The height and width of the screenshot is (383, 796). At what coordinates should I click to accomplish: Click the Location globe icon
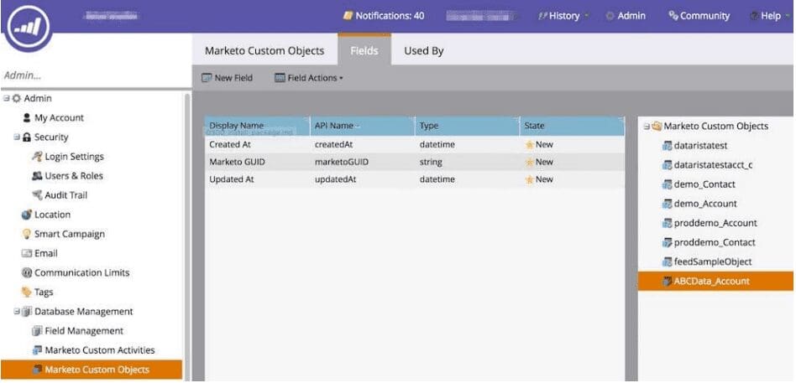tap(27, 215)
